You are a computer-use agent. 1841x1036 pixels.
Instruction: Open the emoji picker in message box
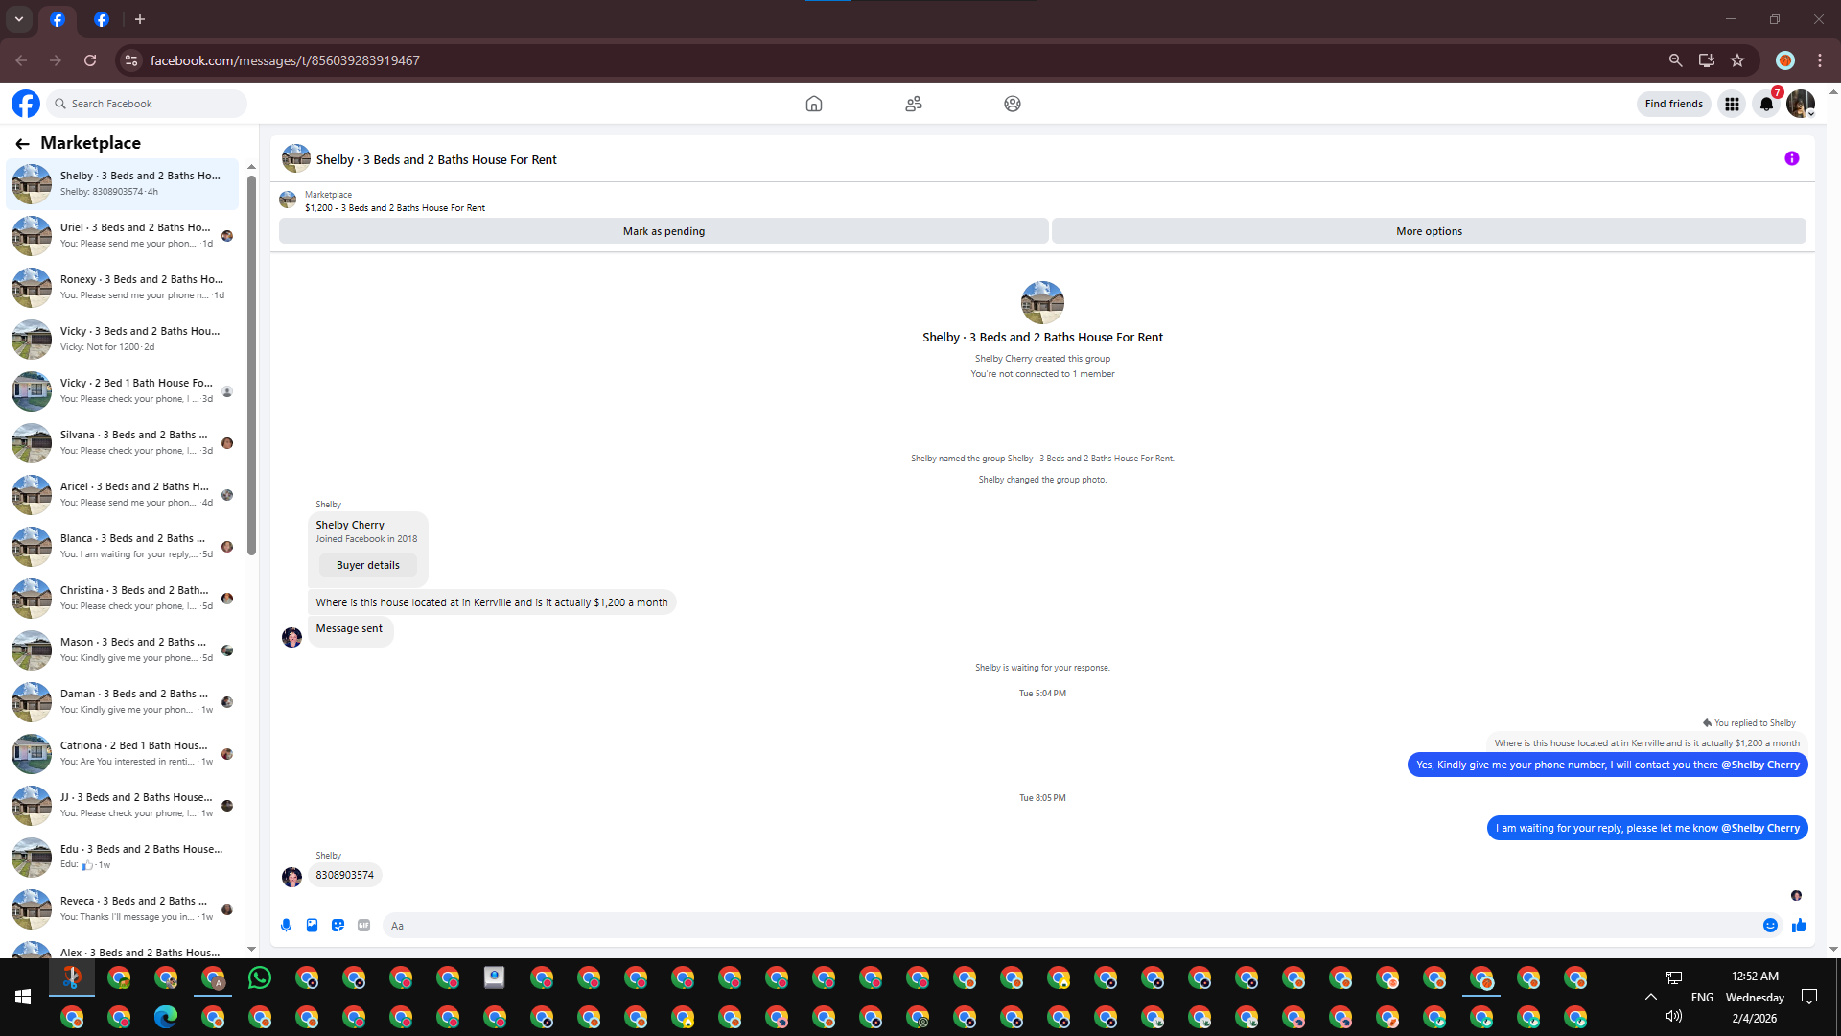coord(1770,925)
